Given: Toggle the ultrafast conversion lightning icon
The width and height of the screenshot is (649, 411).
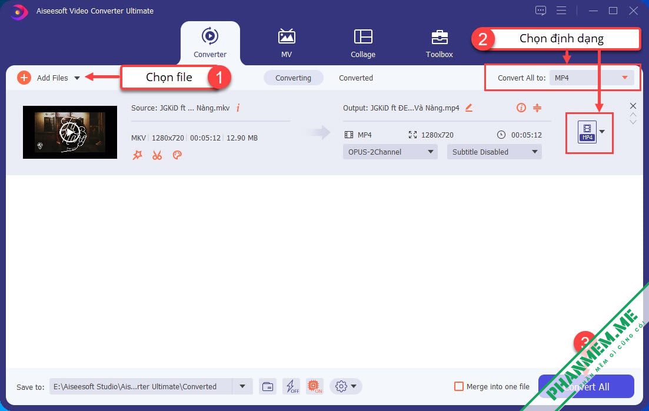Looking at the screenshot, I should (x=292, y=387).
